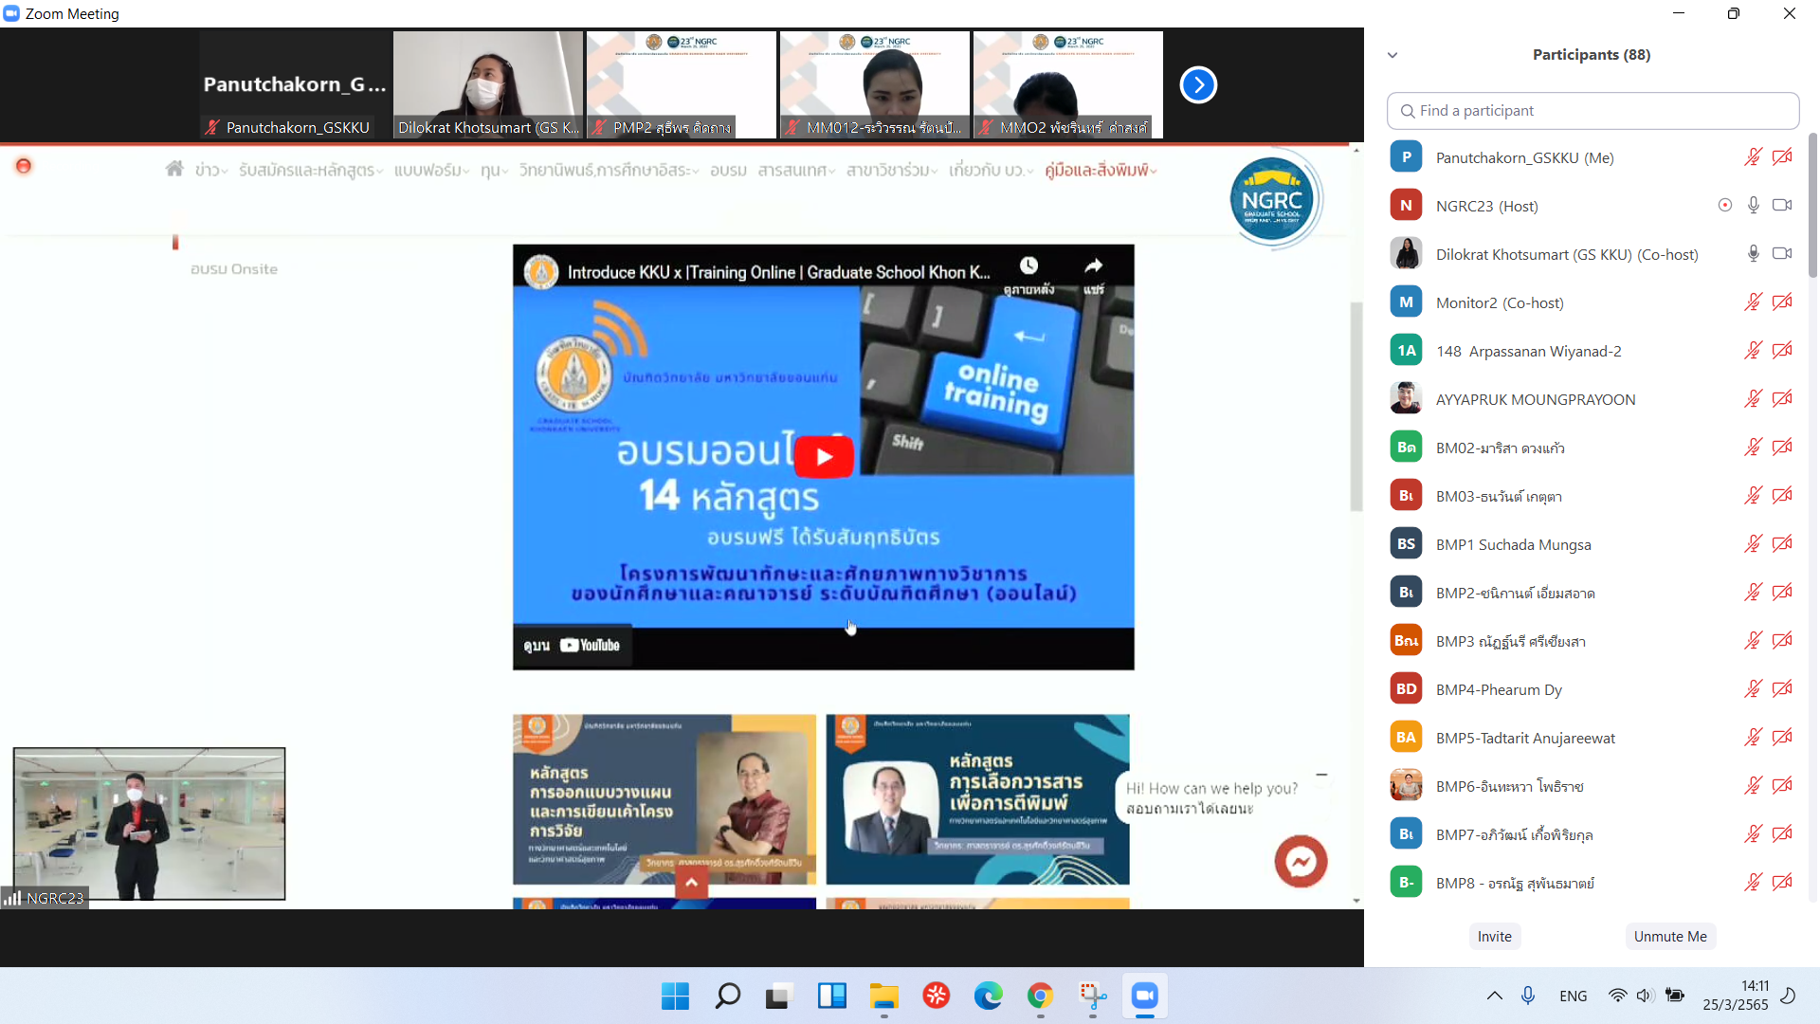Click the next video page arrow

pyautogui.click(x=1198, y=85)
